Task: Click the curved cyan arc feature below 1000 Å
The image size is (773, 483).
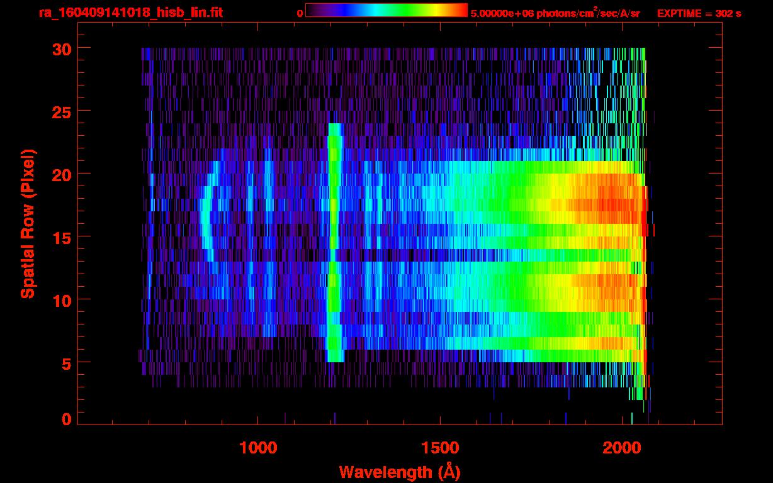Action: pyautogui.click(x=206, y=214)
